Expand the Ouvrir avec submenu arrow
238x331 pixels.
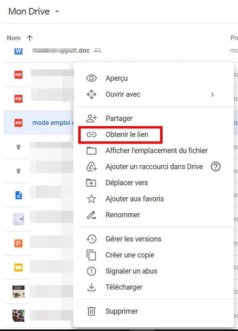pyautogui.click(x=213, y=95)
